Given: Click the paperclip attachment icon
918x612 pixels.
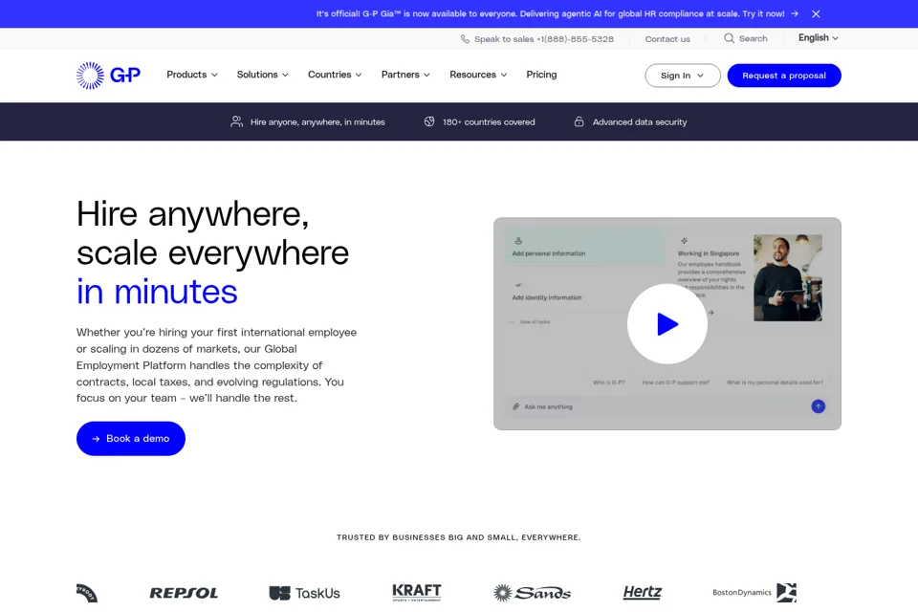Looking at the screenshot, I should coord(515,406).
